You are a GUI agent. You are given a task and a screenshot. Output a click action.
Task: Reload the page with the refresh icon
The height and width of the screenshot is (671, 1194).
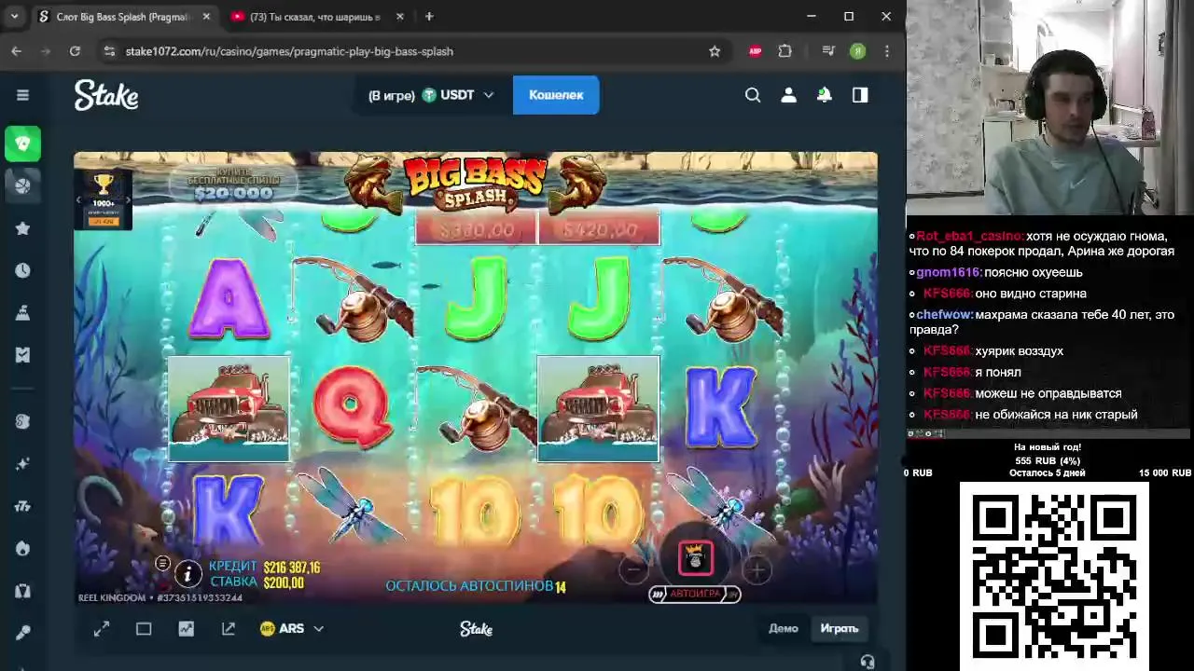[75, 51]
